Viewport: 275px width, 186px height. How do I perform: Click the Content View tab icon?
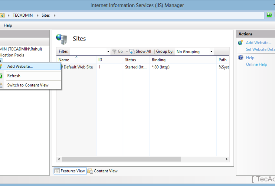[x=90, y=171]
